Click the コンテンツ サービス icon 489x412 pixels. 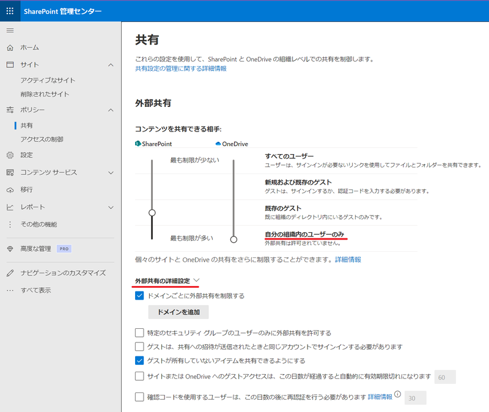coord(10,172)
